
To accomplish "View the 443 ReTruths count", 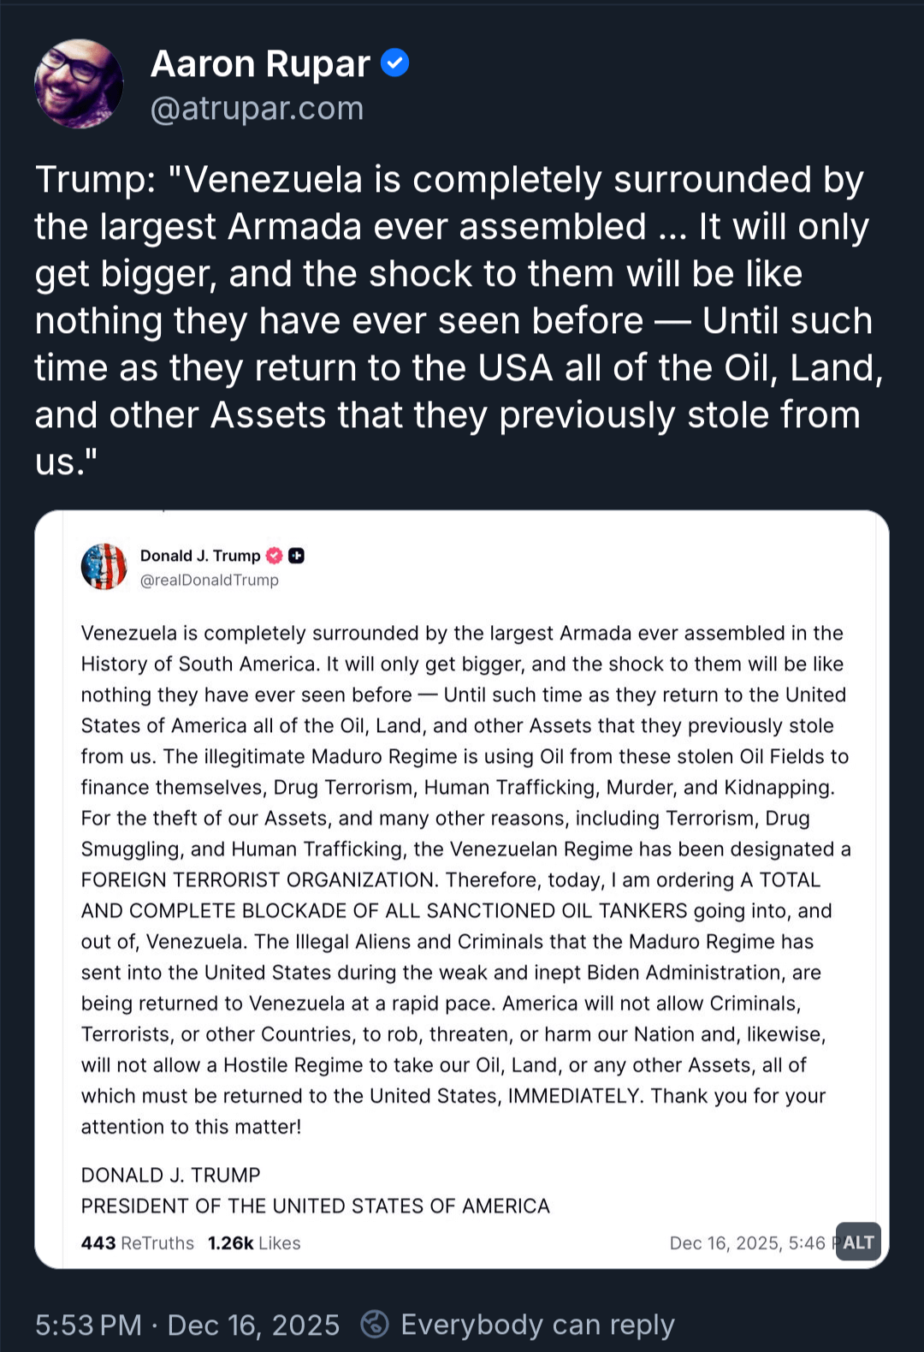I will click(x=137, y=1243).
